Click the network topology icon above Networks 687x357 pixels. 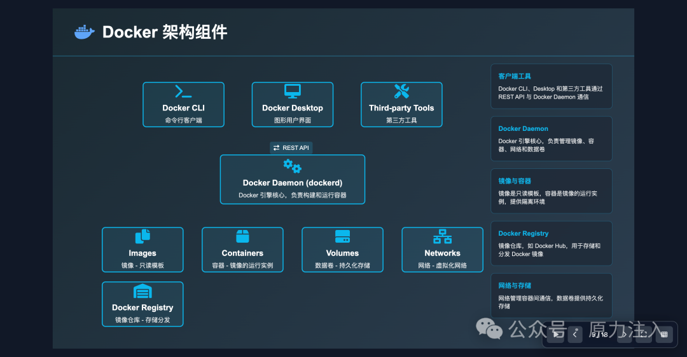(x=442, y=236)
